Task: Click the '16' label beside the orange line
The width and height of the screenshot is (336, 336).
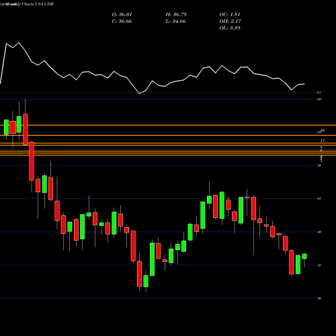Action: coord(323,130)
